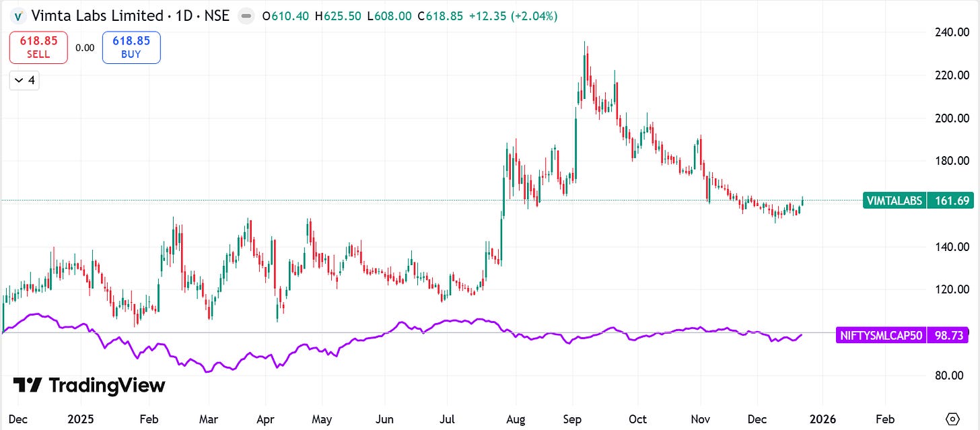Viewport: 980px width, 430px height.
Task: Click the 200.00 price axis value
Action: pyautogui.click(x=952, y=118)
